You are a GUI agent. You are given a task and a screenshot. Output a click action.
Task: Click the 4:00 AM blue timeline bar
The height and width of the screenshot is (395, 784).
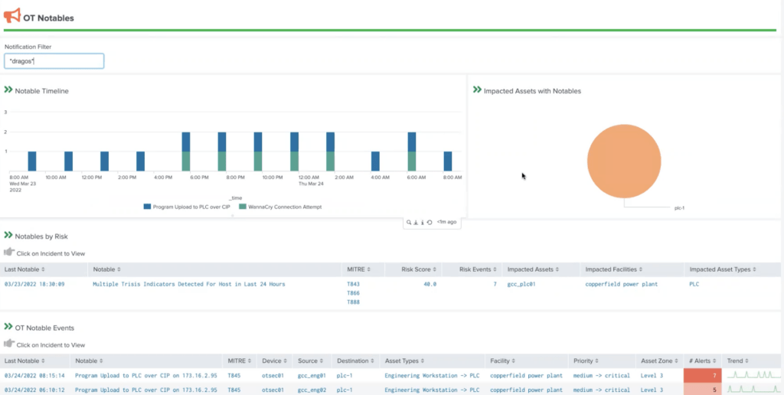pos(375,161)
